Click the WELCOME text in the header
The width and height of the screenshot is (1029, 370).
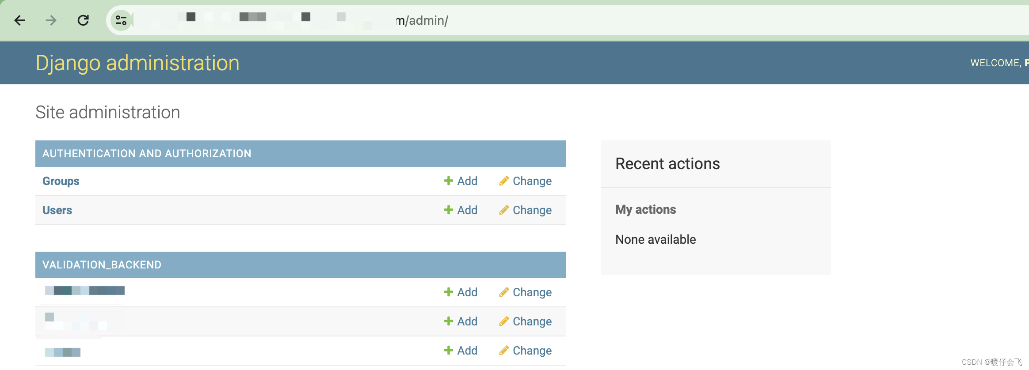(996, 63)
